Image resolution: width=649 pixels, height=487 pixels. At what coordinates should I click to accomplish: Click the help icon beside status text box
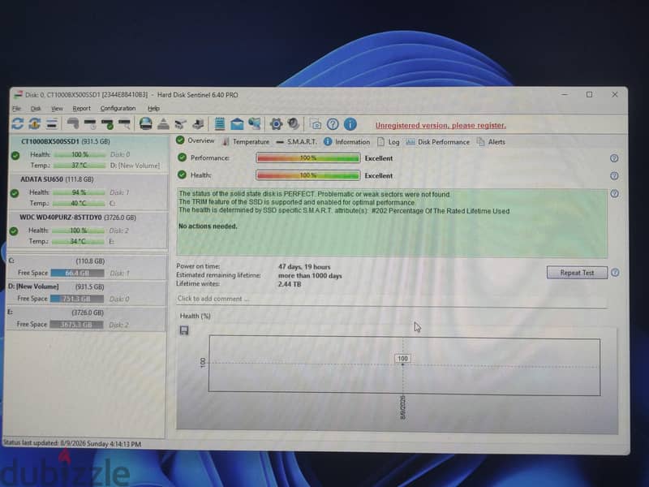[615, 193]
